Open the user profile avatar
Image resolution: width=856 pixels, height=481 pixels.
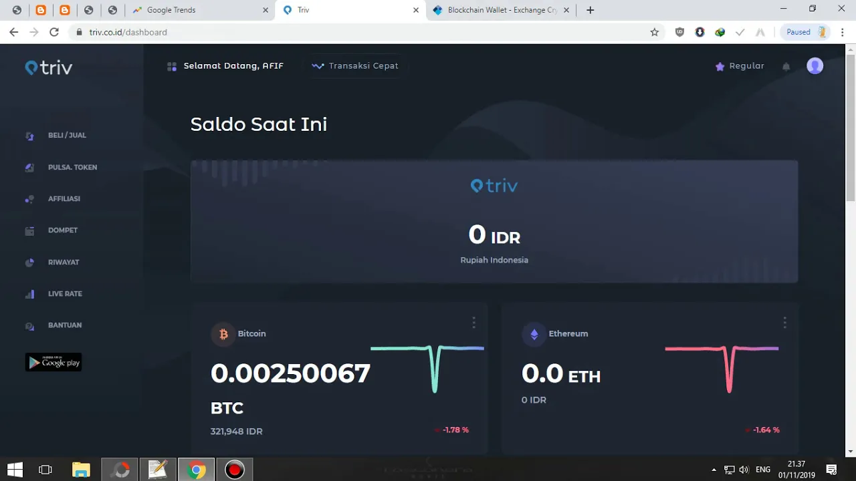pos(815,65)
